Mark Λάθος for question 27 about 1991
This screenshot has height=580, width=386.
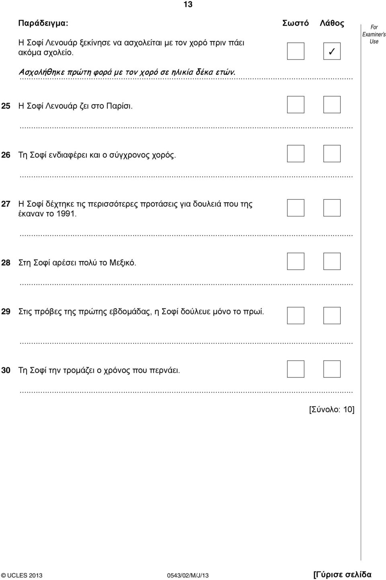332,208
